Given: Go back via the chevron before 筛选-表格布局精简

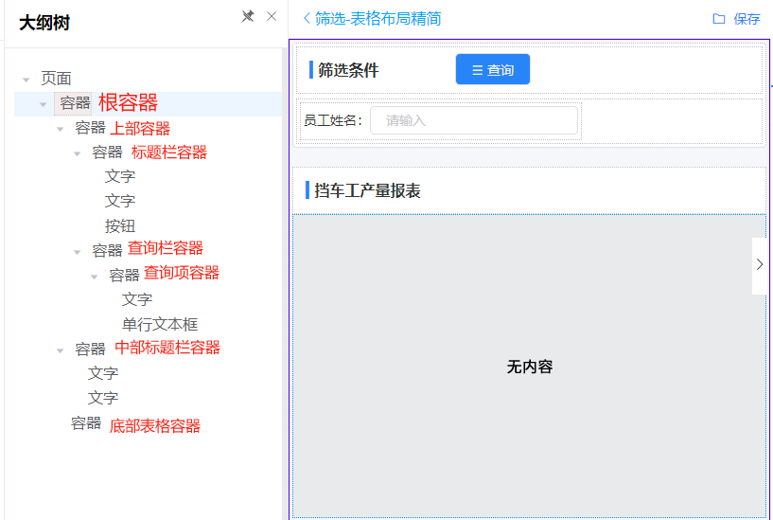Looking at the screenshot, I should pyautogui.click(x=307, y=19).
